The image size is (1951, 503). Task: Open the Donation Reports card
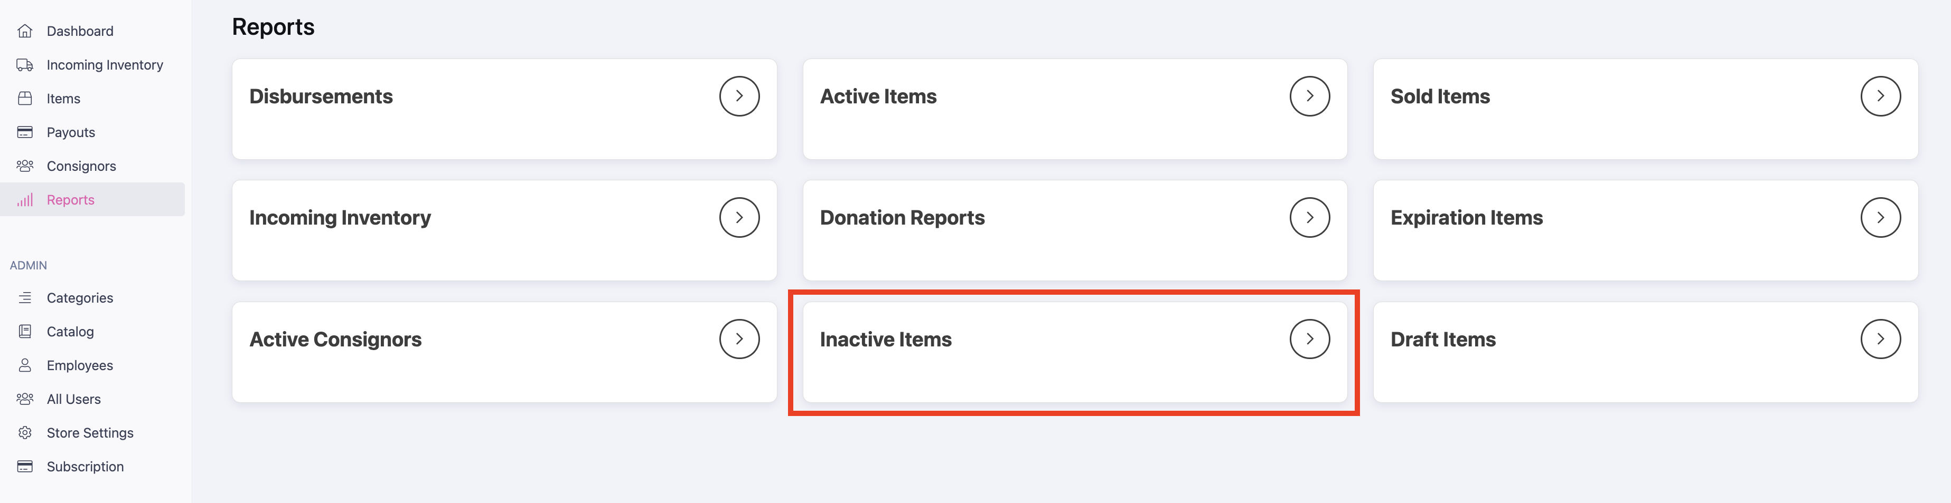click(1075, 231)
